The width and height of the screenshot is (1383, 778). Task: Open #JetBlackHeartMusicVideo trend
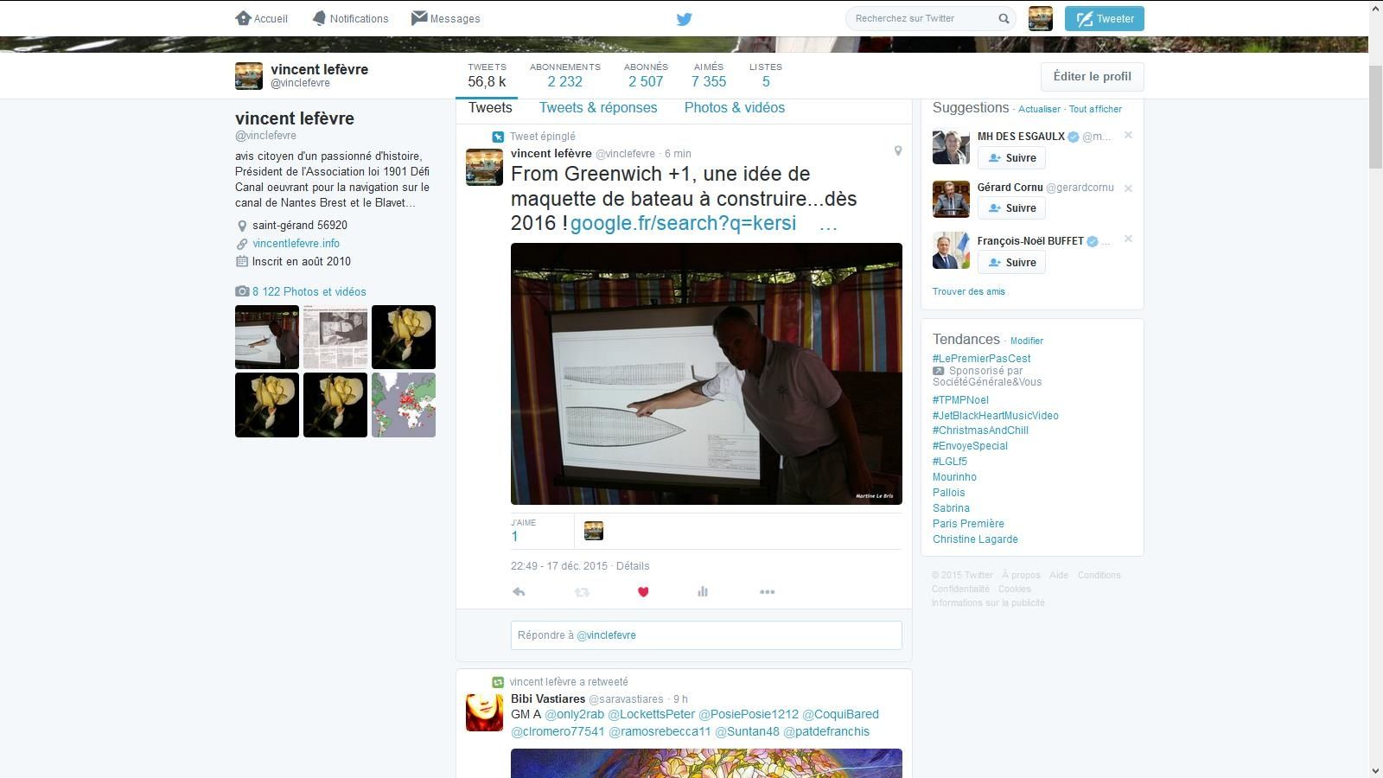(x=996, y=416)
